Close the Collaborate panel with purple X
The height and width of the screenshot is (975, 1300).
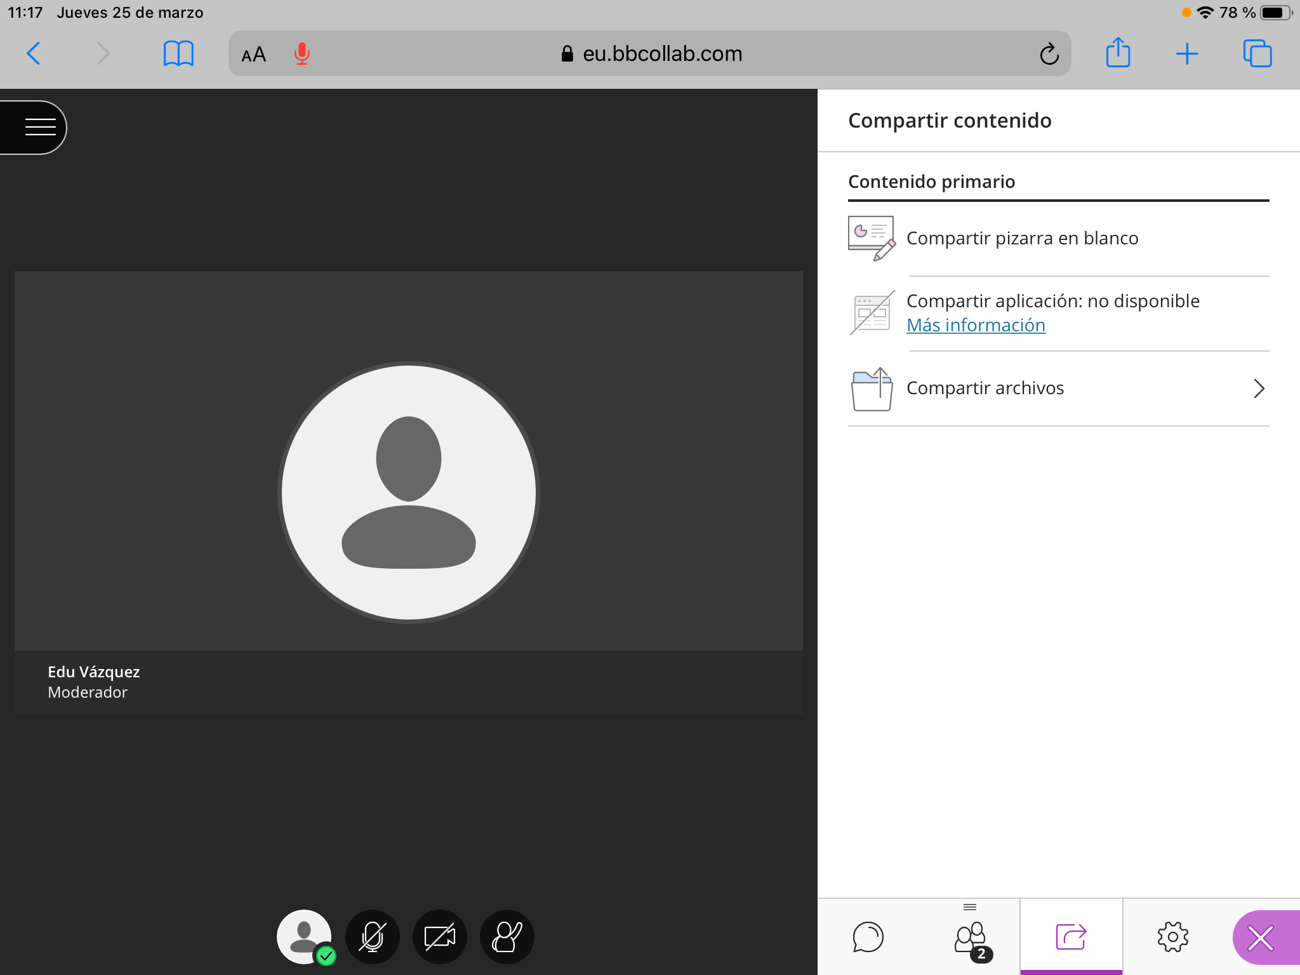1266,938
